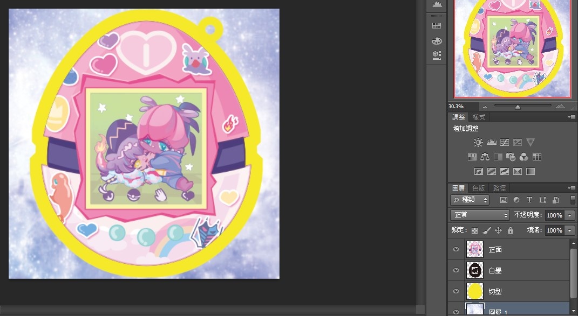This screenshot has height=316, width=578.
Task: Open the Swatches panel grid icon
Action: point(437,25)
